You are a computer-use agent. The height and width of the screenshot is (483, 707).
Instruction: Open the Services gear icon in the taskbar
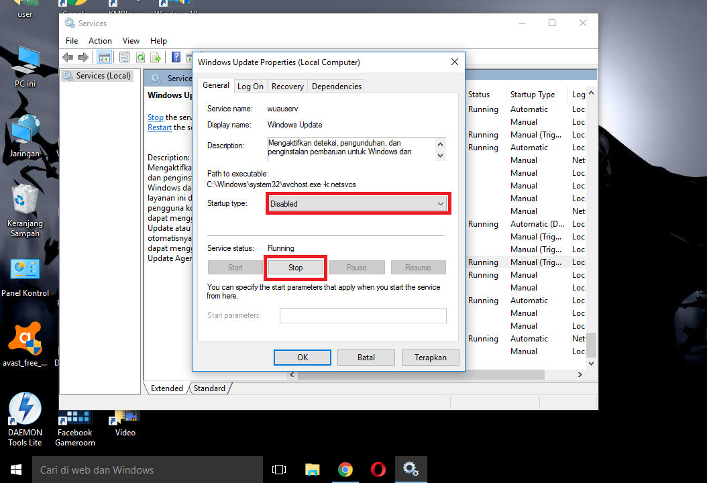[411, 469]
